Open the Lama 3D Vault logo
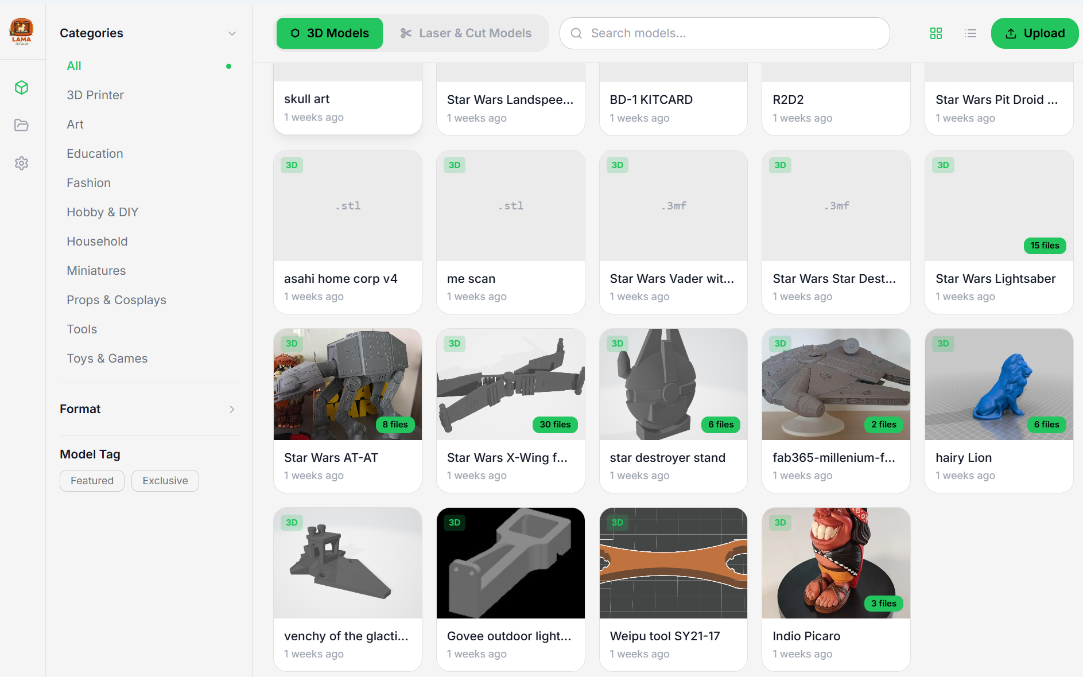Viewport: 1083px width, 677px height. click(22, 31)
